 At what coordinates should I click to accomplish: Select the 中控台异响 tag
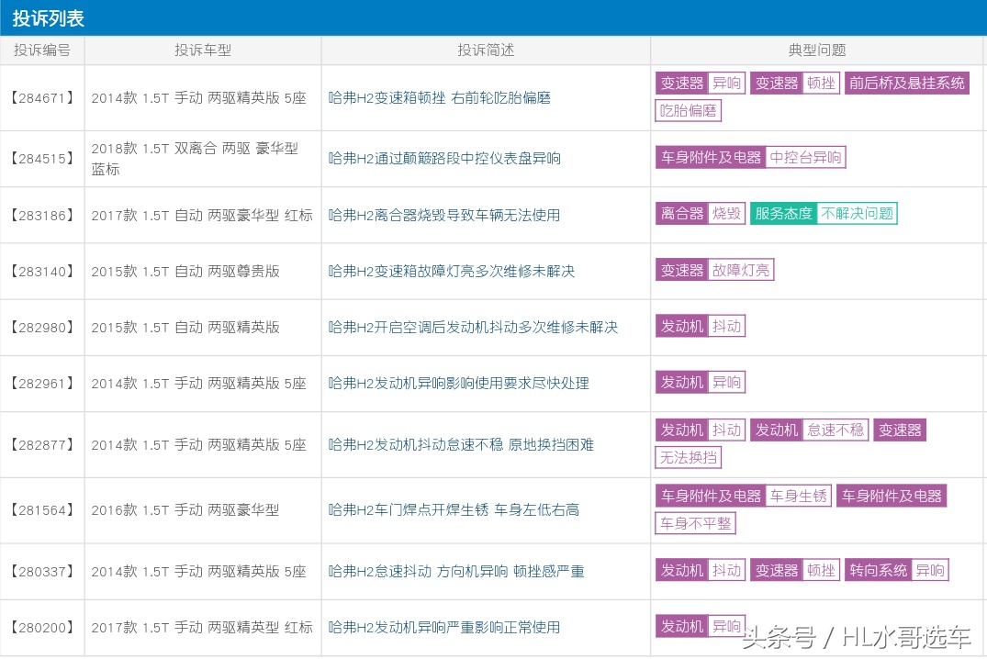pyautogui.click(x=805, y=156)
